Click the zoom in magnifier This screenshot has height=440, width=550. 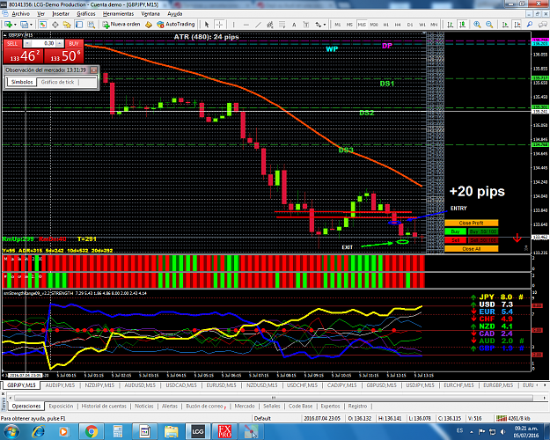click(477, 25)
